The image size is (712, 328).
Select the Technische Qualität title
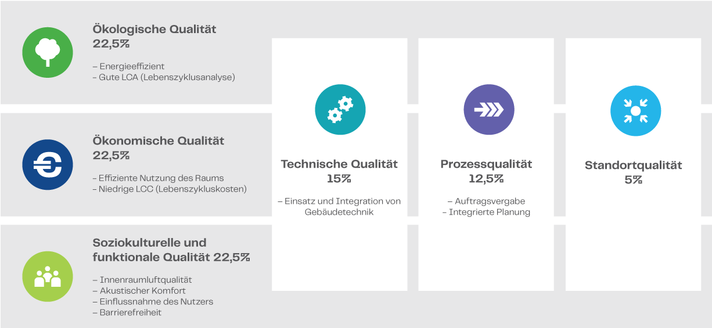[339, 164]
